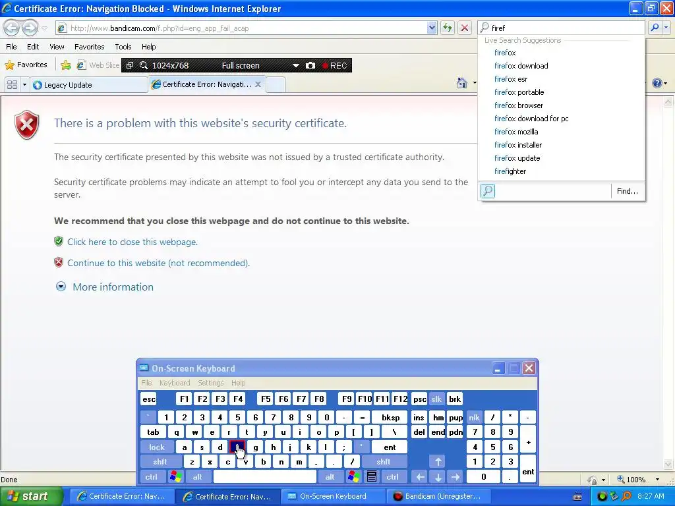Screen dimensions: 675x506
Task: Open the zoom level 100% dropdown
Action: (657, 480)
